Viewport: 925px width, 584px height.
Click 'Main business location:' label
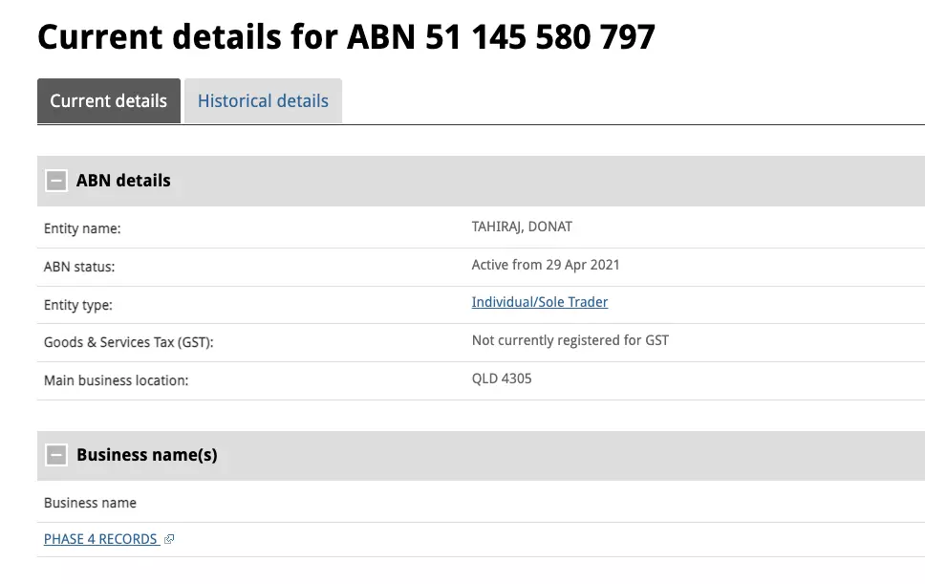point(117,380)
